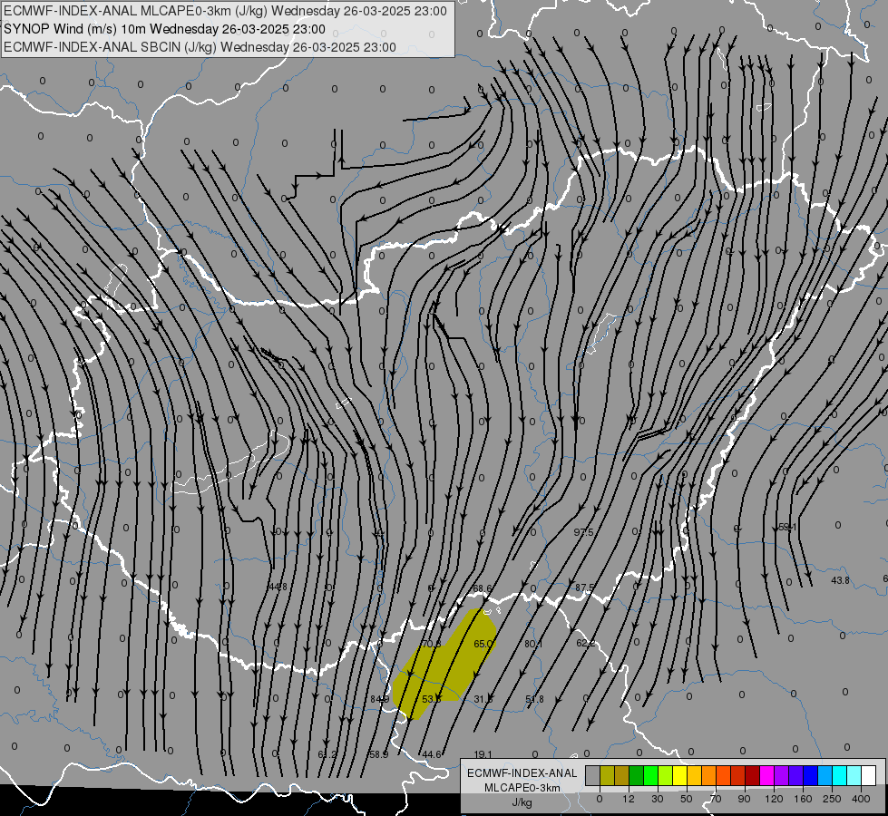Screen dimensions: 888x816
Task: Click the olive-yellow legend swatch above tick 0
Action: click(x=608, y=775)
